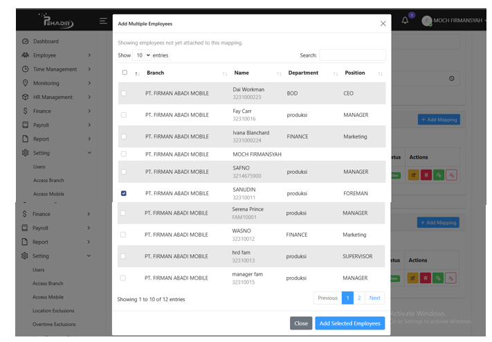Close the Add Multiple Employees dialog with X
The width and height of the screenshot is (492, 342).
click(x=383, y=24)
